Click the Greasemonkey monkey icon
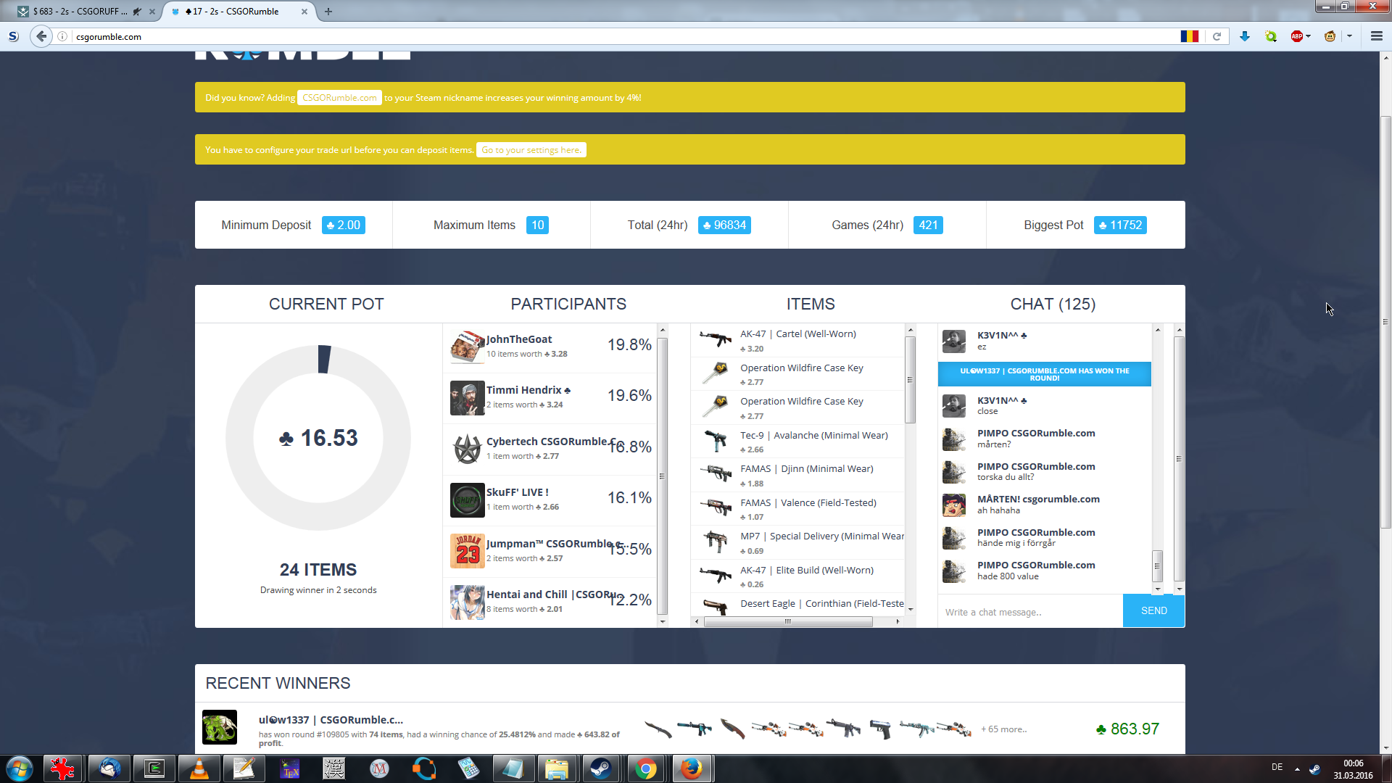1392x783 pixels. (x=1330, y=36)
